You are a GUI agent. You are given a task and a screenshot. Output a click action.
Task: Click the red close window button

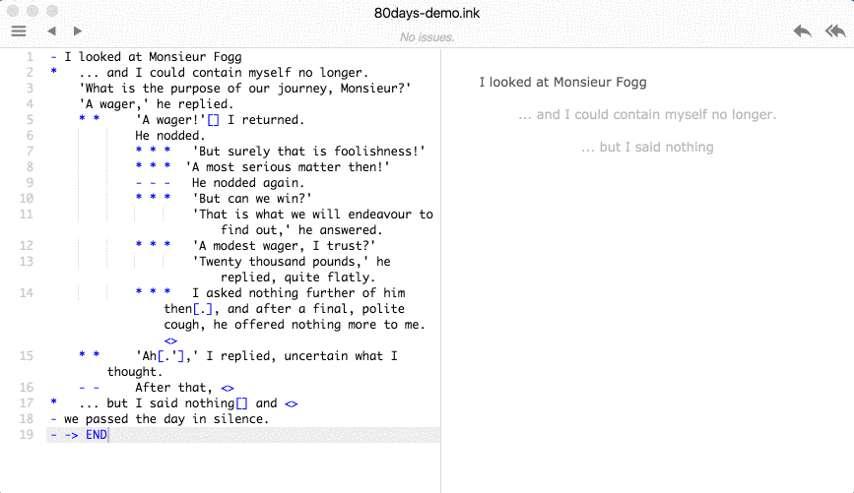pos(13,11)
